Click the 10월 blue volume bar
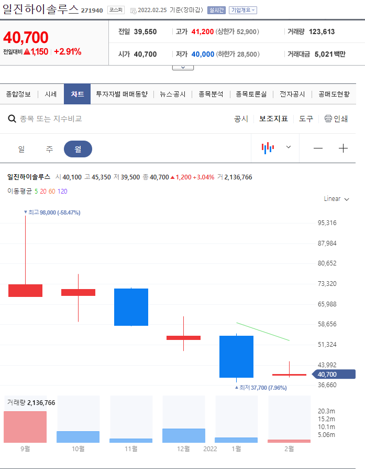365x469 pixels. pos(78,436)
